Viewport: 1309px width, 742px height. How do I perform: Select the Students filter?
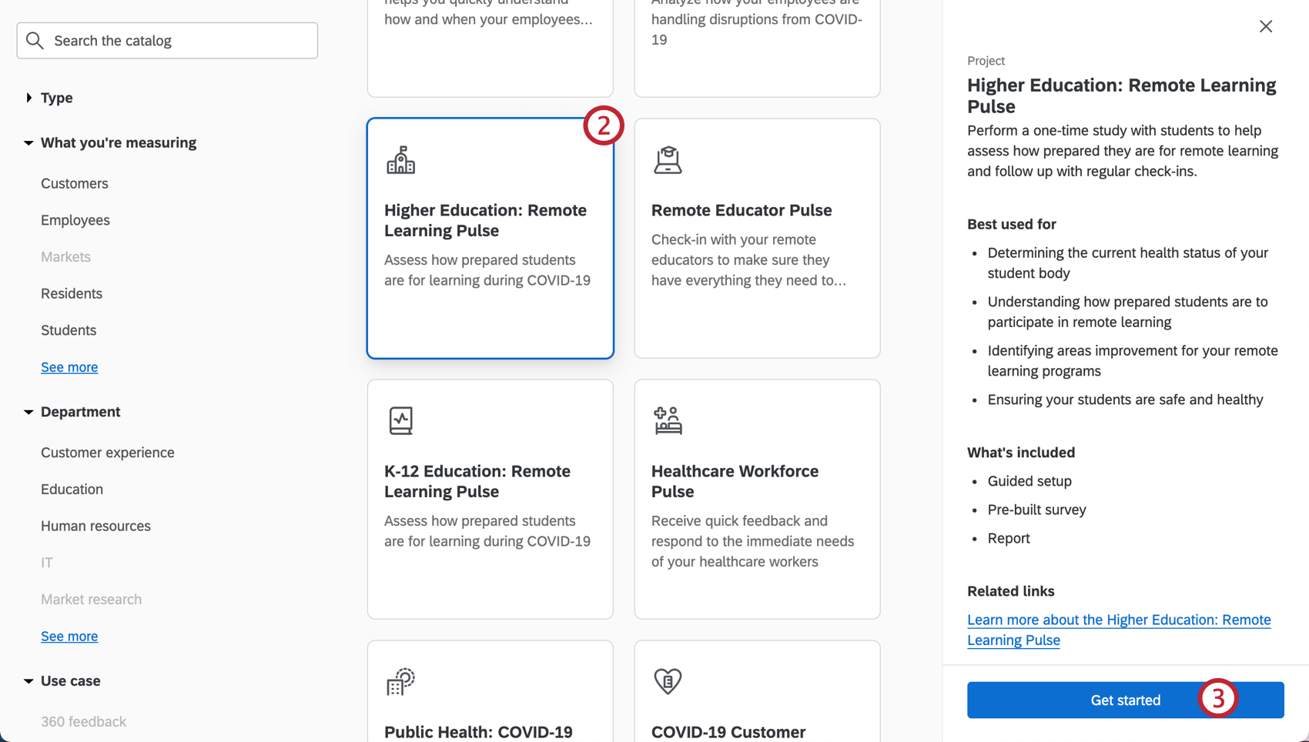pyautogui.click(x=68, y=330)
